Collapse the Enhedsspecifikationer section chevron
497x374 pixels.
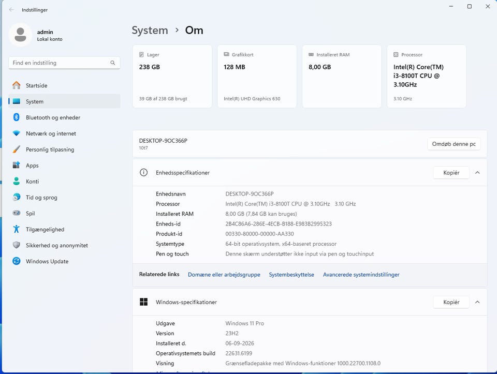point(477,173)
